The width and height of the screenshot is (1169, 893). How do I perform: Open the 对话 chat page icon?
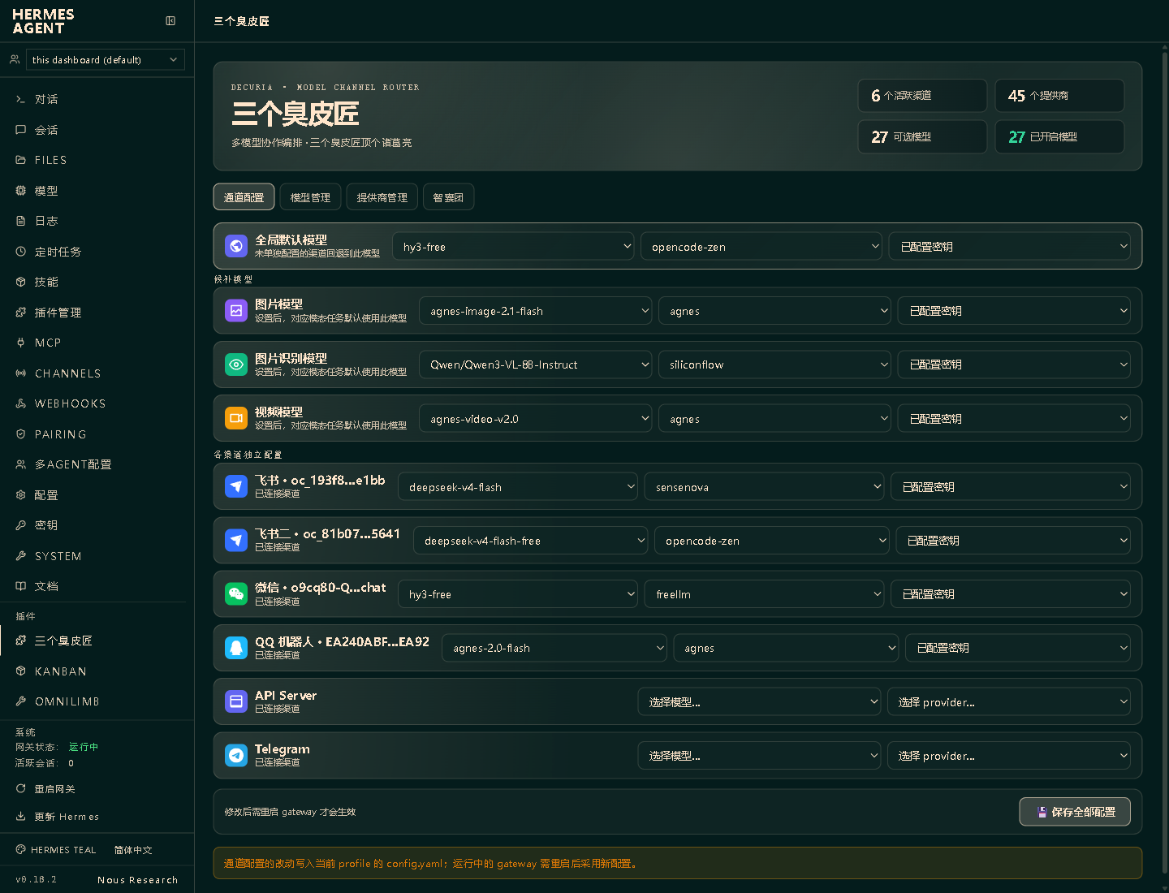20,99
